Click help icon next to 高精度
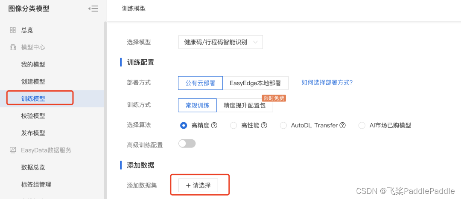The image size is (461, 199). (214, 125)
